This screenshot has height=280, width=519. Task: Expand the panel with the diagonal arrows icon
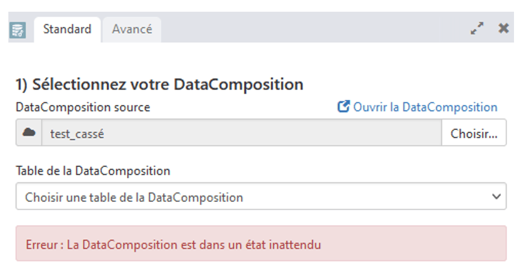coord(477,28)
